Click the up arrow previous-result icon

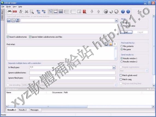point(98,11)
